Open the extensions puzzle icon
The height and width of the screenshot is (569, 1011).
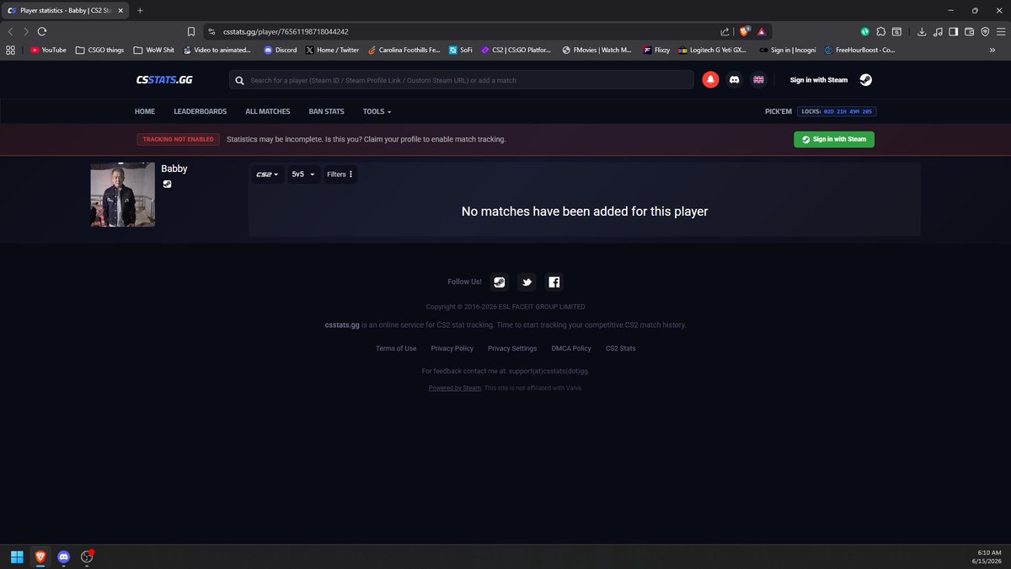point(881,31)
